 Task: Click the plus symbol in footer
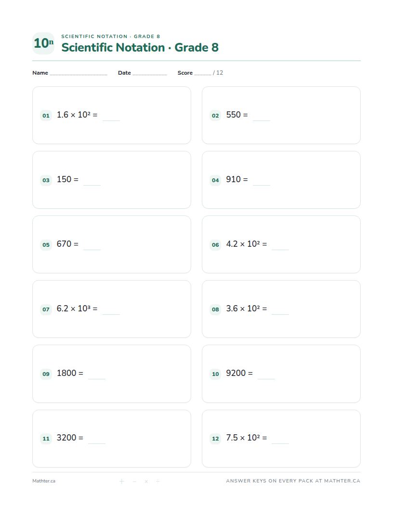tap(121, 482)
